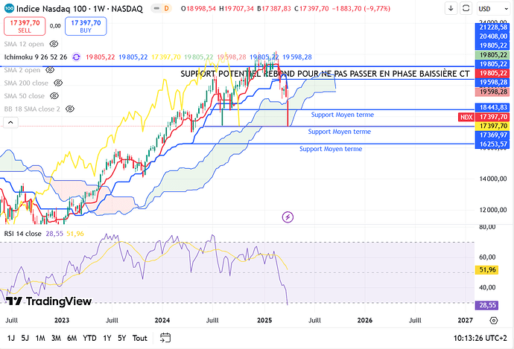This screenshot has width=514, height=349.
Task: Click the RSI 14 close legend label
Action: point(22,234)
